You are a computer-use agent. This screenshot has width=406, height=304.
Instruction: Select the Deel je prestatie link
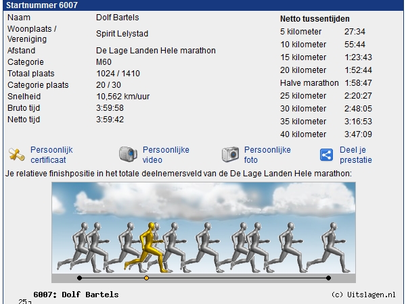355,155
